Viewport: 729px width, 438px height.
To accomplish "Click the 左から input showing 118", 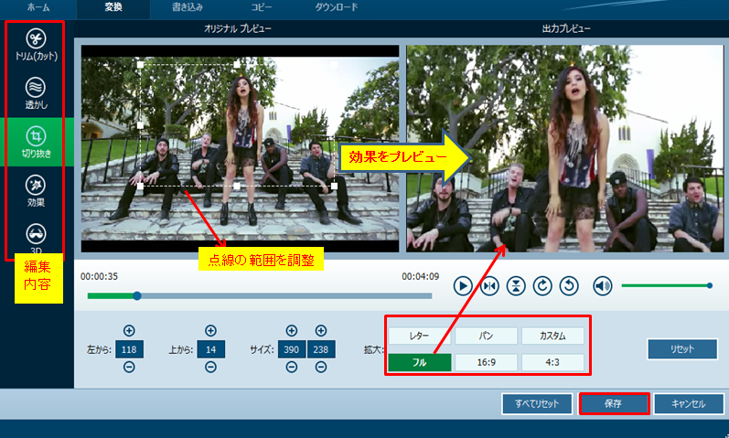I will coord(129,349).
